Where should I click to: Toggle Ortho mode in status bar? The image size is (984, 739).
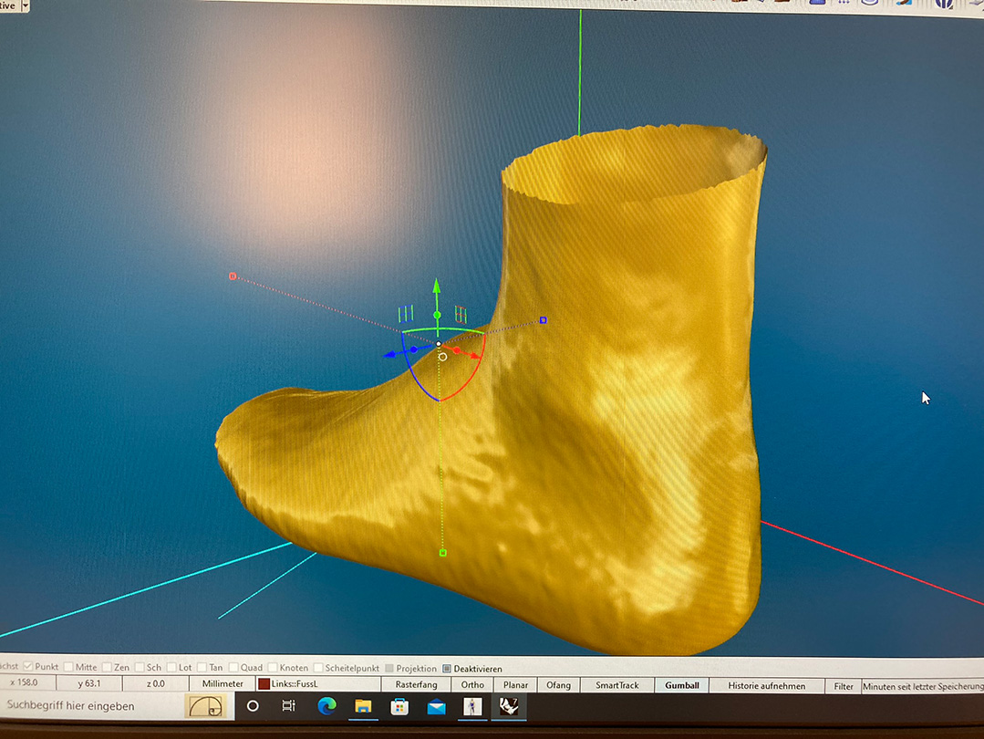(x=472, y=685)
